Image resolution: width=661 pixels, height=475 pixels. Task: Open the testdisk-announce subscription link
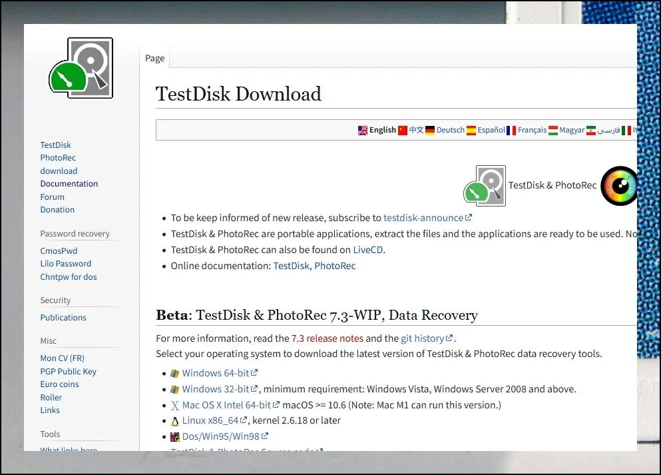point(423,218)
